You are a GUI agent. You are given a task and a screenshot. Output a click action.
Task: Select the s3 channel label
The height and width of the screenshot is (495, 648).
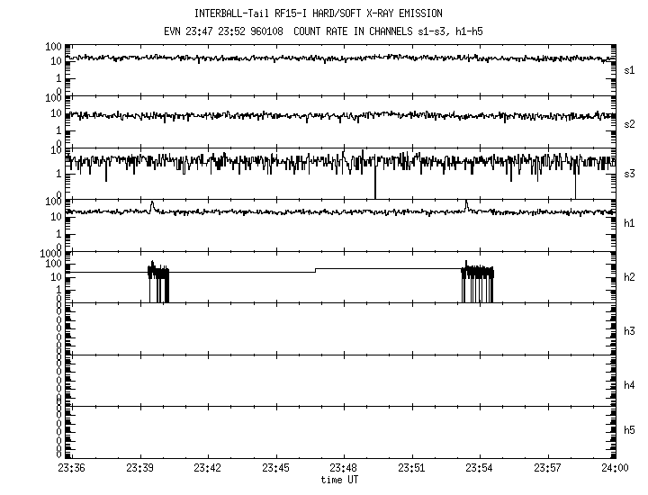(x=630, y=173)
